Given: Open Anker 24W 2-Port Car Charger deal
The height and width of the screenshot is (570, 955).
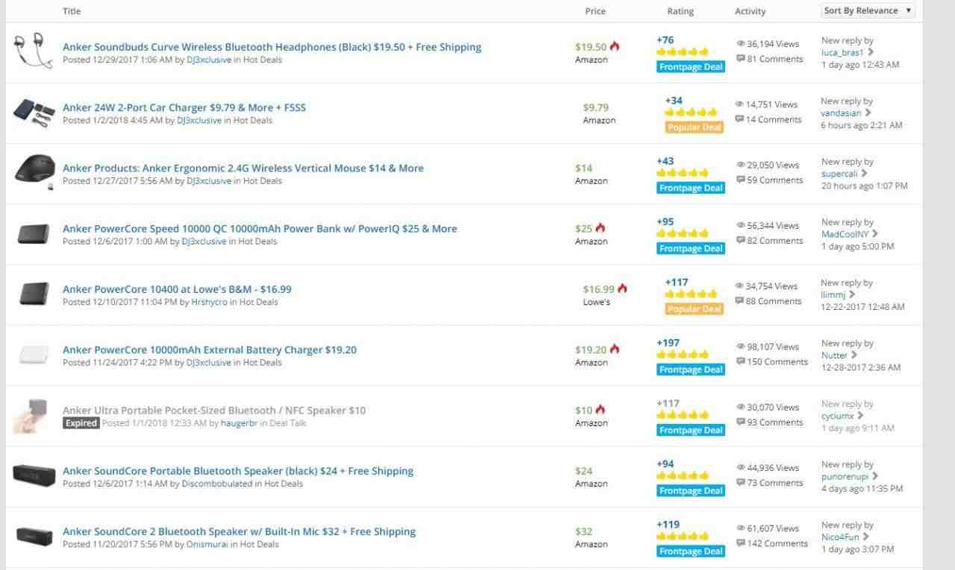Looking at the screenshot, I should (x=184, y=107).
